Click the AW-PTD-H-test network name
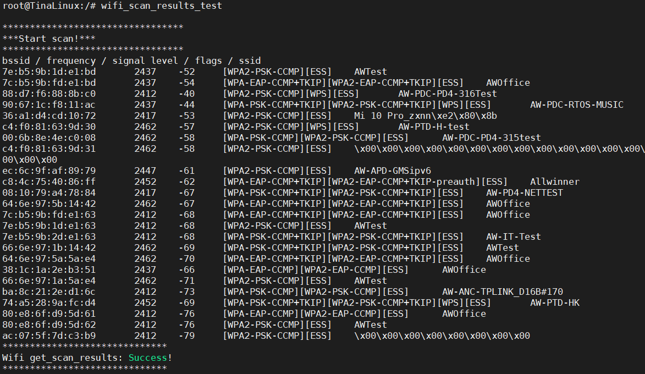 click(433, 127)
